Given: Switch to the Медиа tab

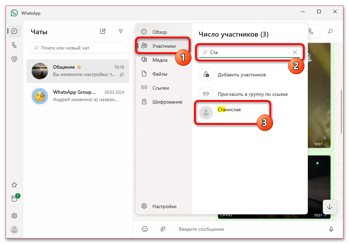Looking at the screenshot, I should click(164, 60).
